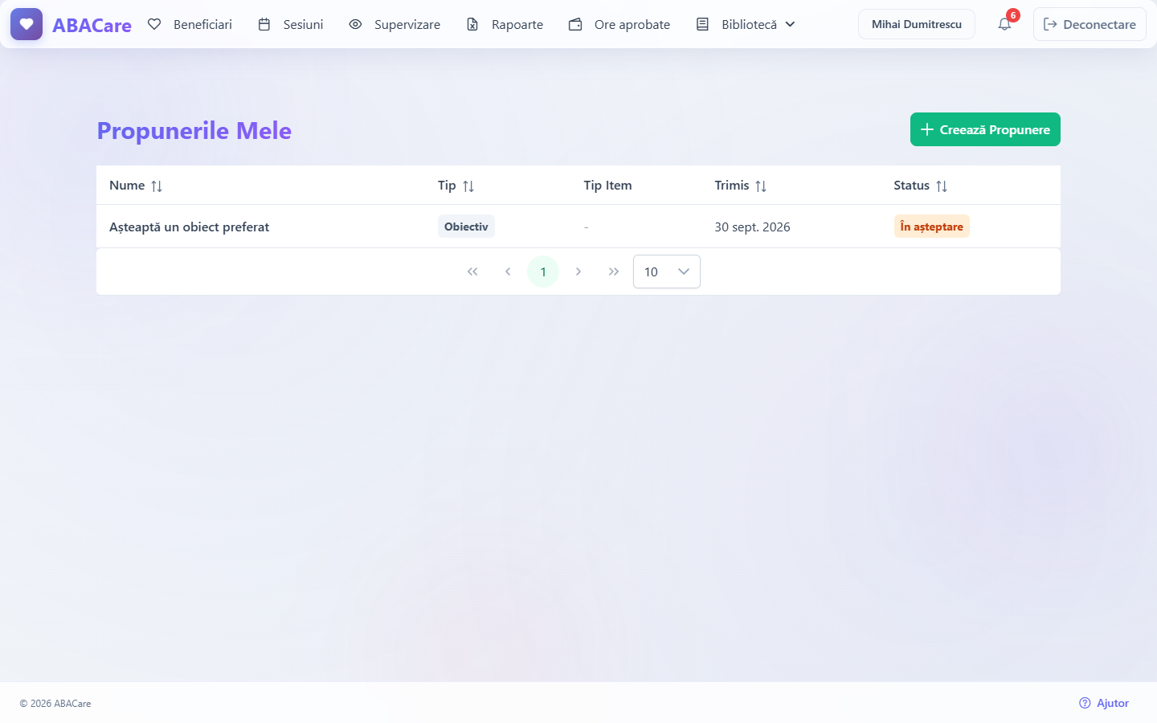Click the Deconectare button
Viewport: 1157px width, 723px height.
pyautogui.click(x=1090, y=24)
